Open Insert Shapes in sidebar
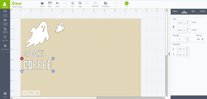 5,30
